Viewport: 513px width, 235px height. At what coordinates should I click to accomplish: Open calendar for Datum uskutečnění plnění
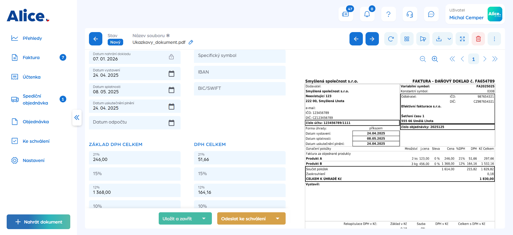[172, 106]
